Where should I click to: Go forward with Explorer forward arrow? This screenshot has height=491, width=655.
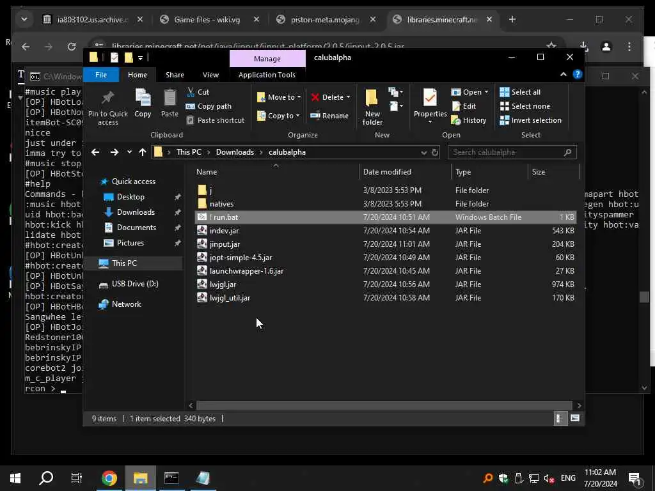[x=114, y=152]
